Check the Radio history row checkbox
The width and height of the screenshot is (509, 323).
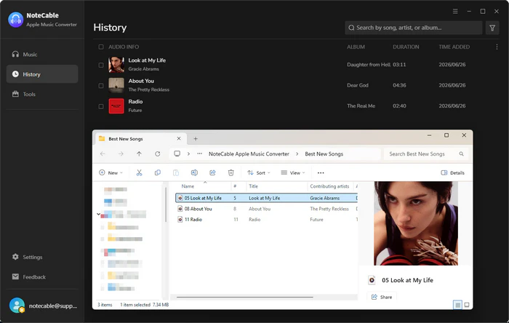(101, 106)
